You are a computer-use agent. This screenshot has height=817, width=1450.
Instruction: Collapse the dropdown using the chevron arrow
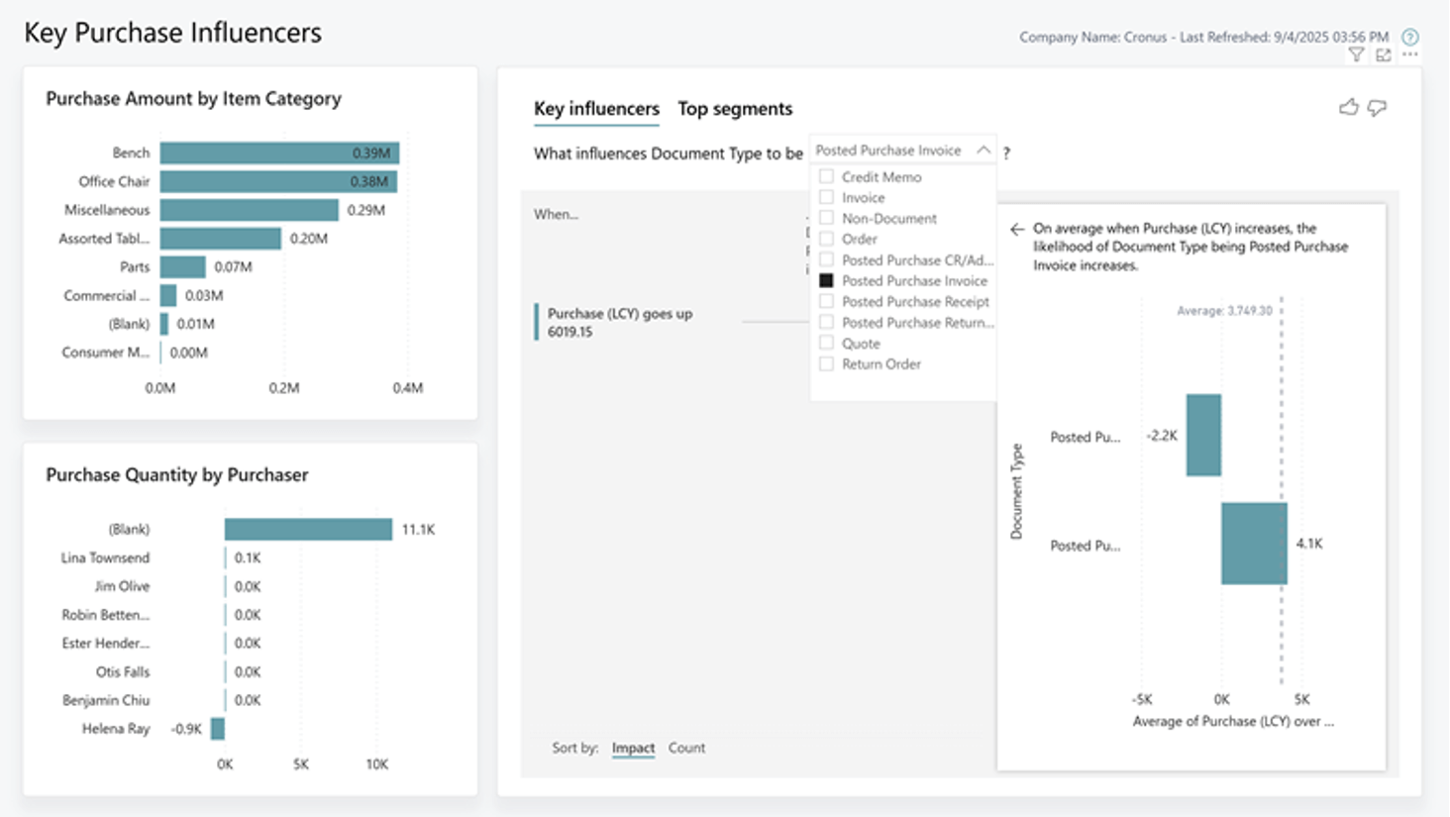983,151
